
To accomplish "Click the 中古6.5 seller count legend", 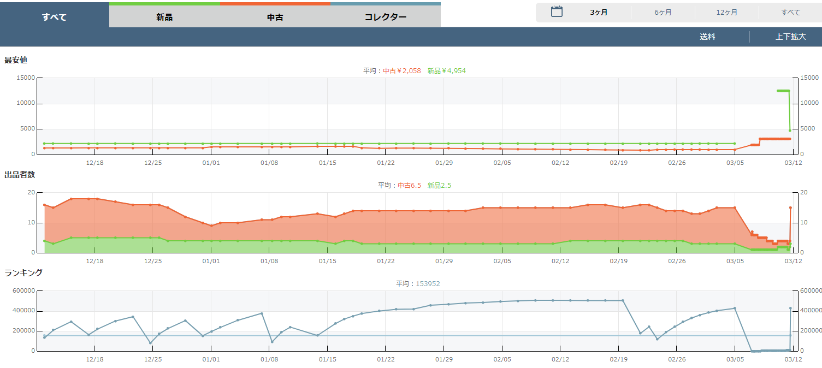I will (x=409, y=185).
